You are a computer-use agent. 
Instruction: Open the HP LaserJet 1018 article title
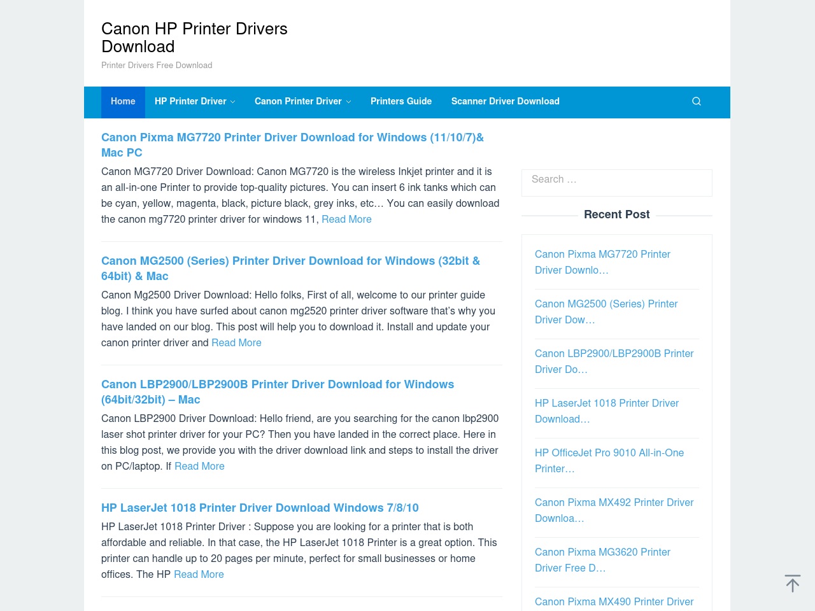(260, 508)
